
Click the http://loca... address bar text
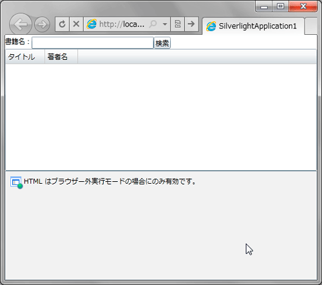pyautogui.click(x=122, y=24)
